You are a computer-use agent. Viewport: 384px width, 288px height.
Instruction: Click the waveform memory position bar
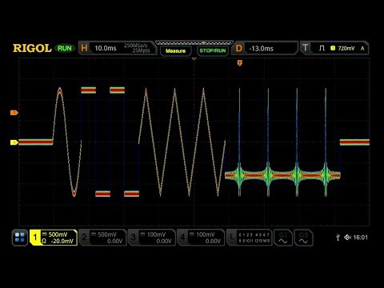click(x=194, y=43)
